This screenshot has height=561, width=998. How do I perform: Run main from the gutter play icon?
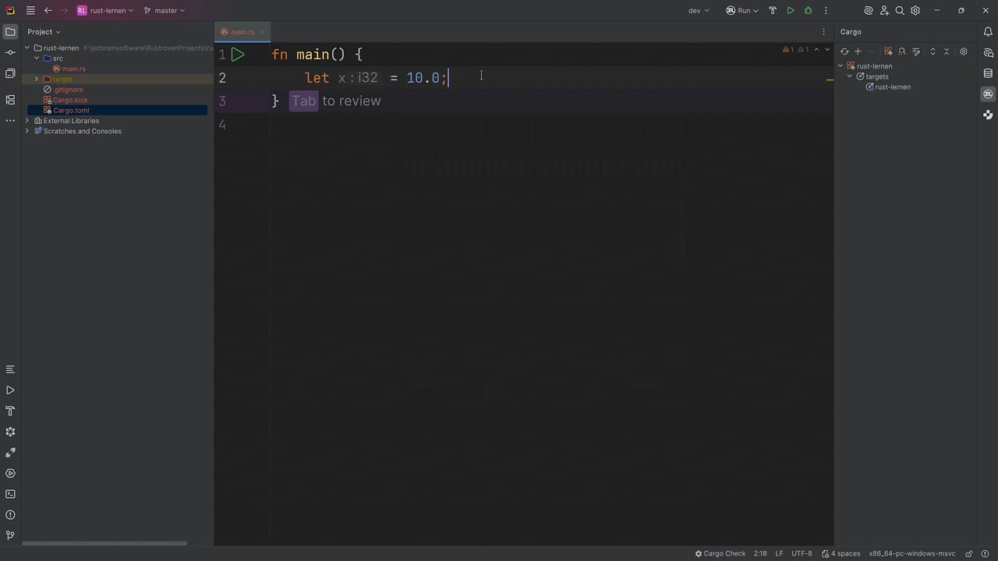tap(238, 55)
